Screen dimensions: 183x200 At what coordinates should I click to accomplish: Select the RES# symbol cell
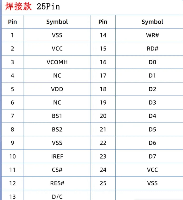tap(57, 183)
